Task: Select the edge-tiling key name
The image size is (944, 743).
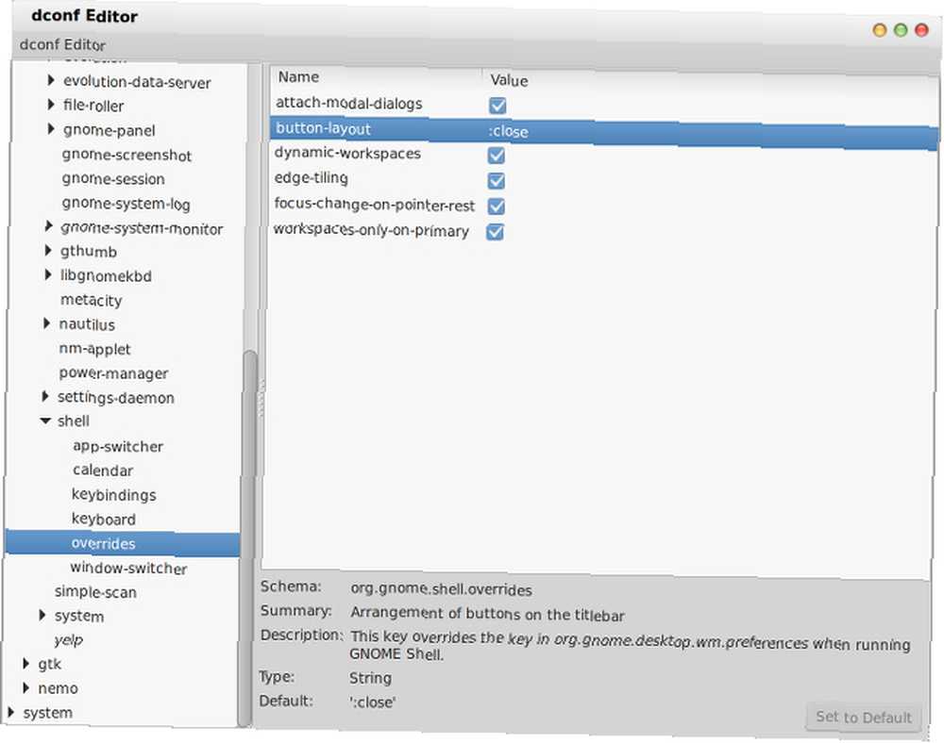Action: (x=311, y=178)
